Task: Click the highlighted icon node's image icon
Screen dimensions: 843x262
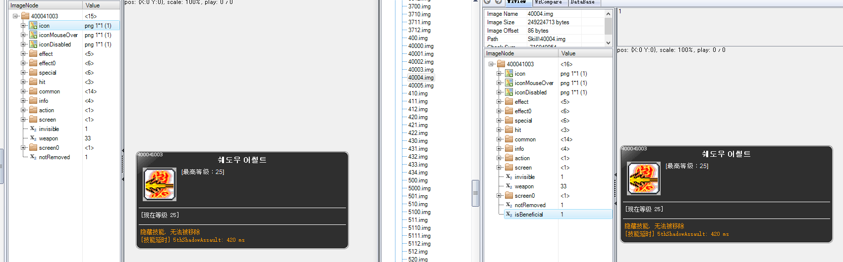Action: [x=33, y=26]
